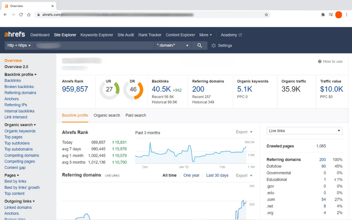
Task: Select All time range for referring domains
Action: point(169,175)
